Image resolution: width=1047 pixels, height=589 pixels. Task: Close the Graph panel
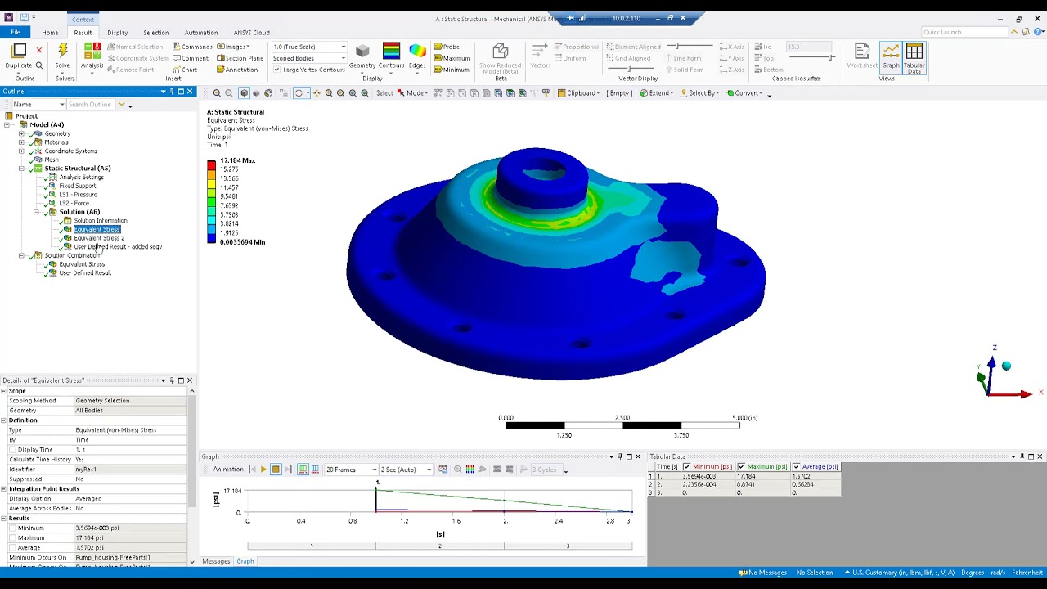[x=638, y=456]
